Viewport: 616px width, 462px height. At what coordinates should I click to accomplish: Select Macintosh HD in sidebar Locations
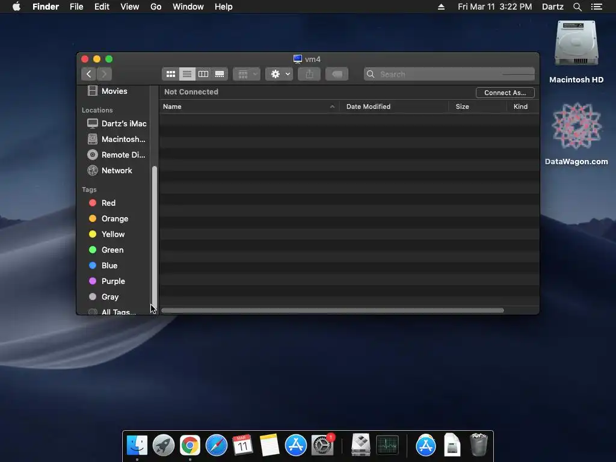(x=114, y=139)
